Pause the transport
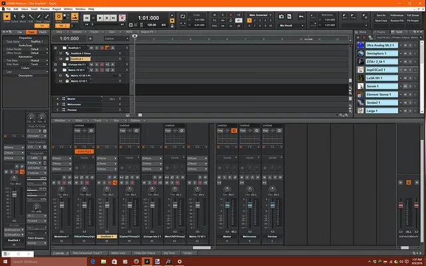Screen dimensions: 426x266 106,18
